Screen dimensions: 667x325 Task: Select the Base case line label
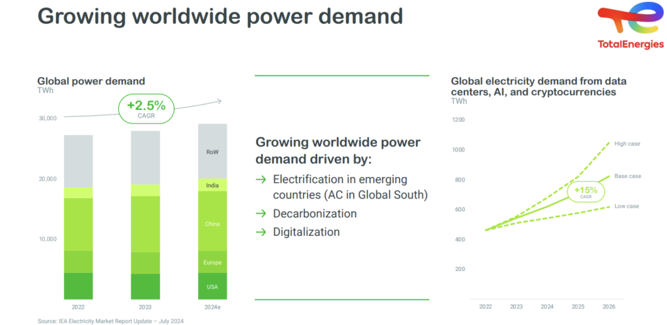(x=627, y=176)
